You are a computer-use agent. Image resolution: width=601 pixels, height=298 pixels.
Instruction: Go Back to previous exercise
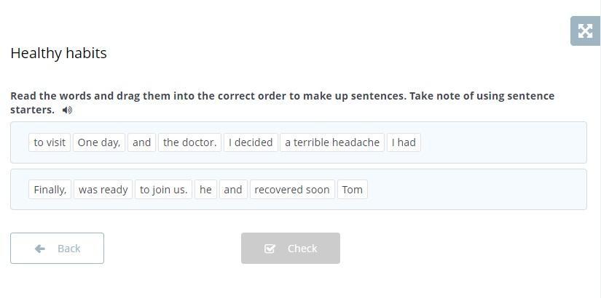coord(57,249)
